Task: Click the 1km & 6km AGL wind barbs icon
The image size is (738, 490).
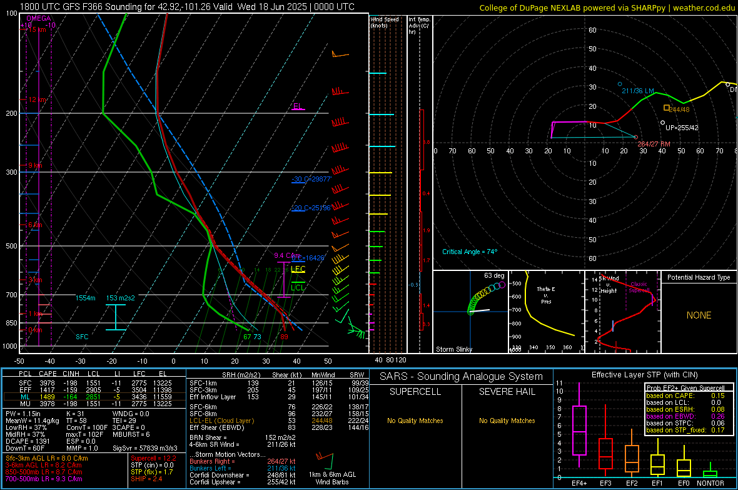Action: coord(325,461)
